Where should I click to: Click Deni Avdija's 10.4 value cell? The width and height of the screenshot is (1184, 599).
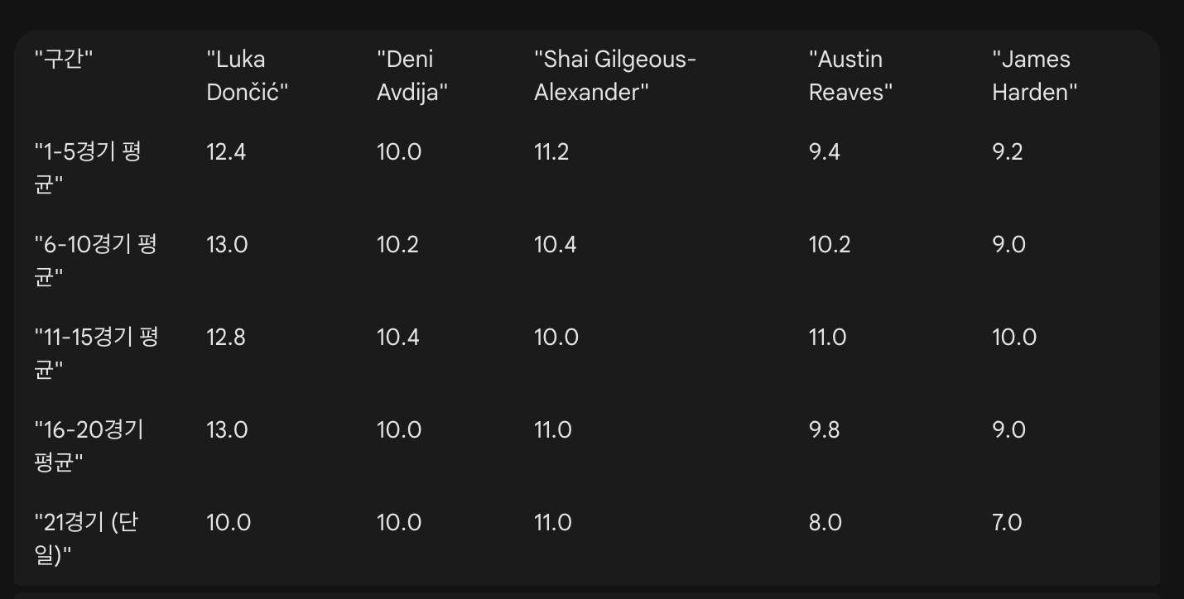pyautogui.click(x=398, y=338)
